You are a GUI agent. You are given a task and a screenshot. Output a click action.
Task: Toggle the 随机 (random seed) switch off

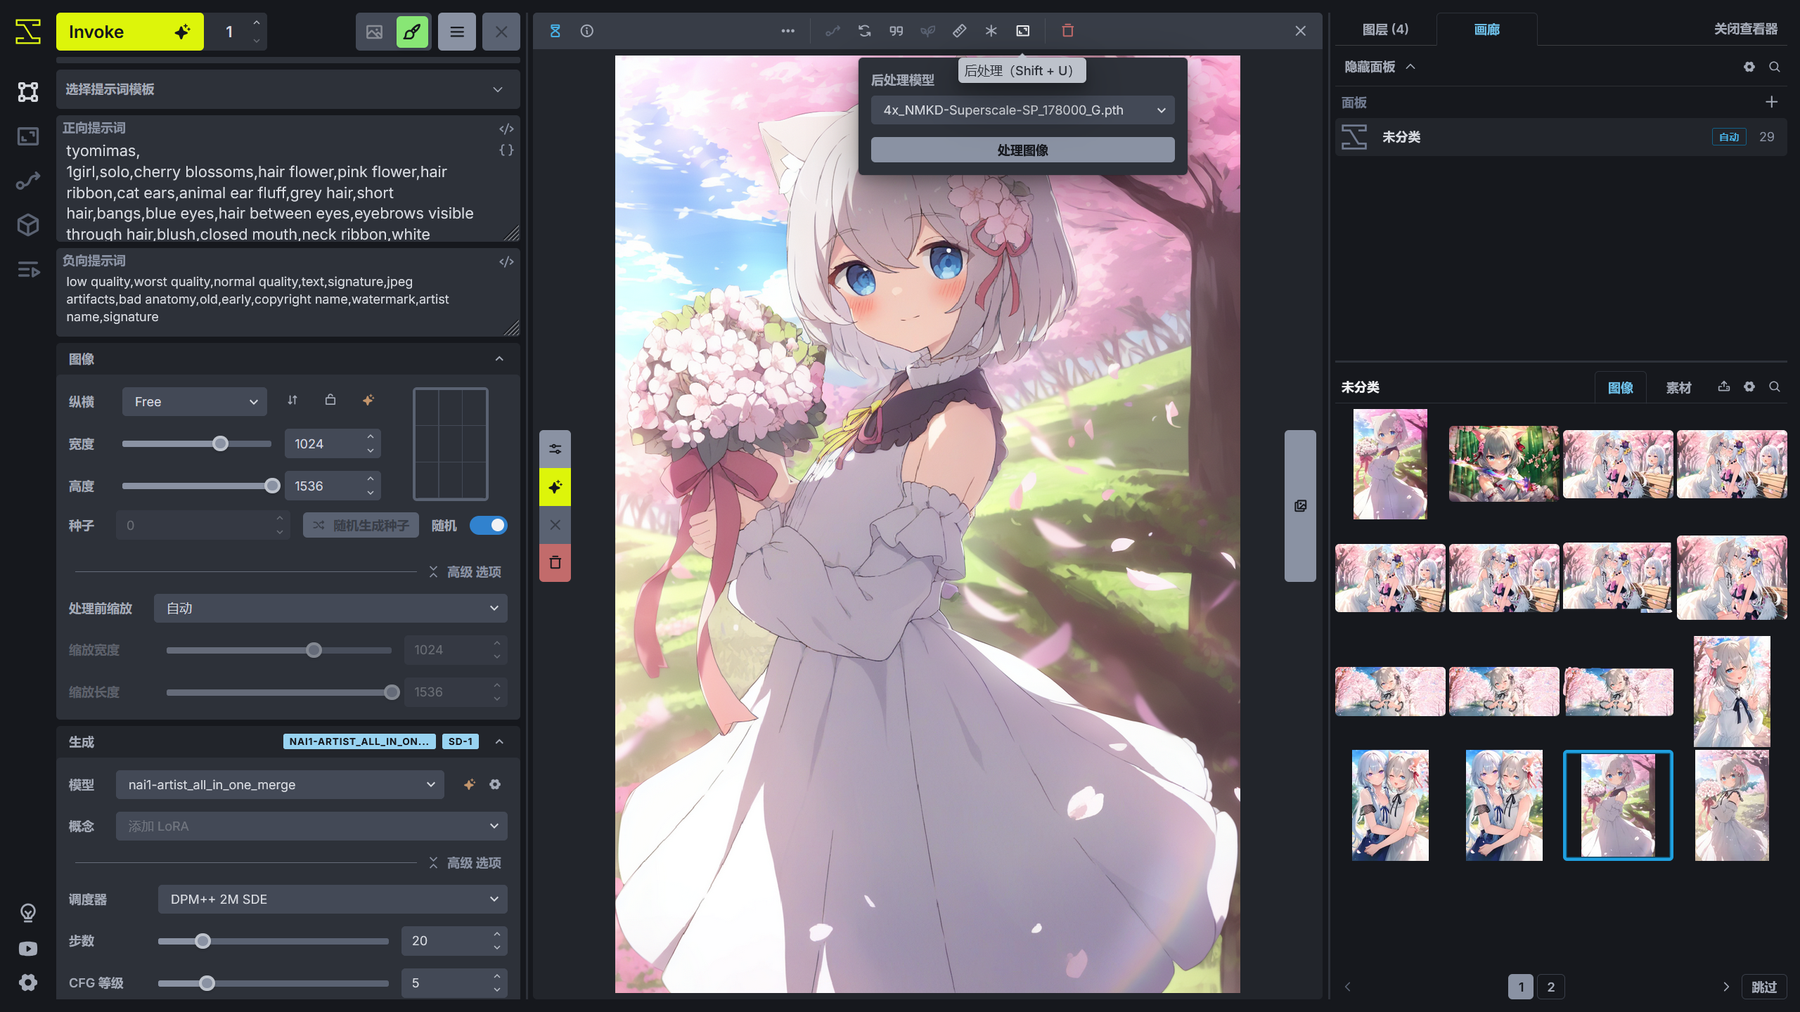tap(489, 525)
